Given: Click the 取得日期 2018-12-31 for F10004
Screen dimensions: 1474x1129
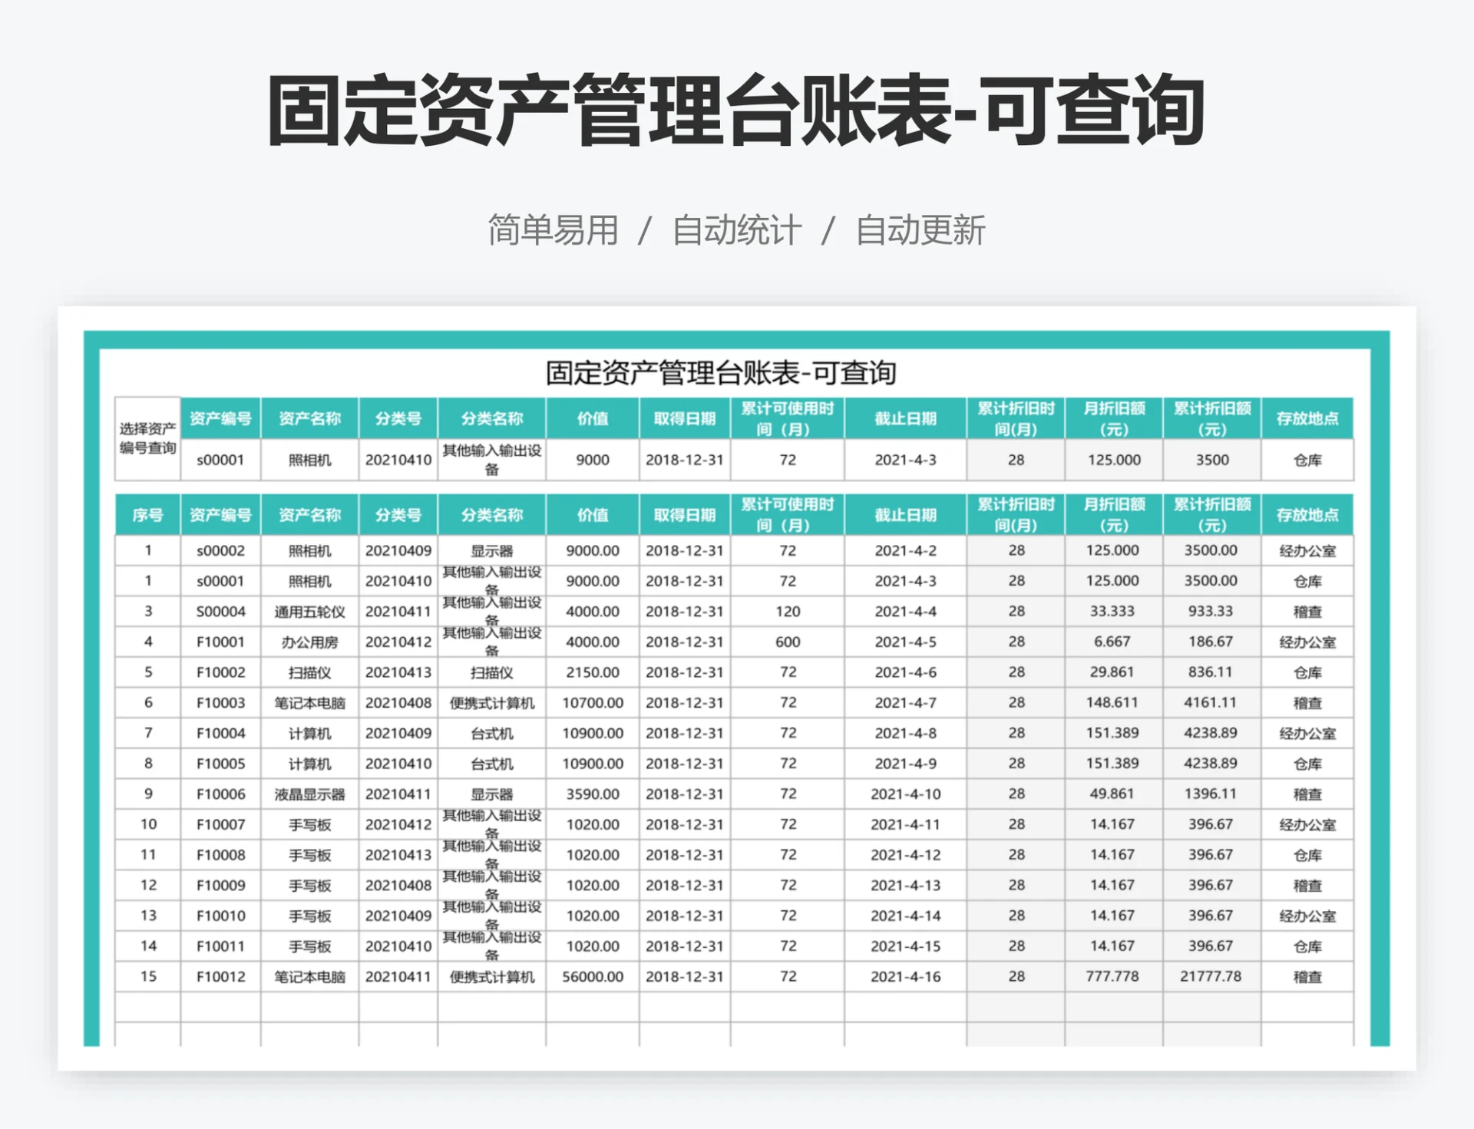Looking at the screenshot, I should click(x=682, y=733).
